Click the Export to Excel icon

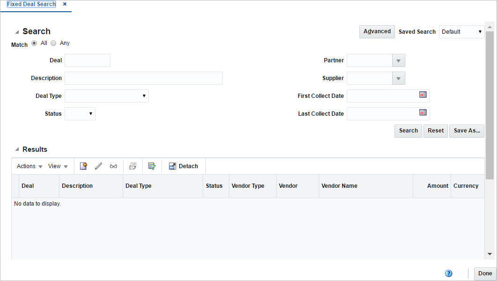click(132, 166)
